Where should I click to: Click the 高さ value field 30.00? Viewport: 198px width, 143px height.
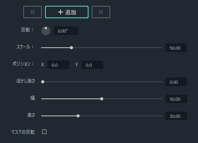pyautogui.click(x=176, y=116)
